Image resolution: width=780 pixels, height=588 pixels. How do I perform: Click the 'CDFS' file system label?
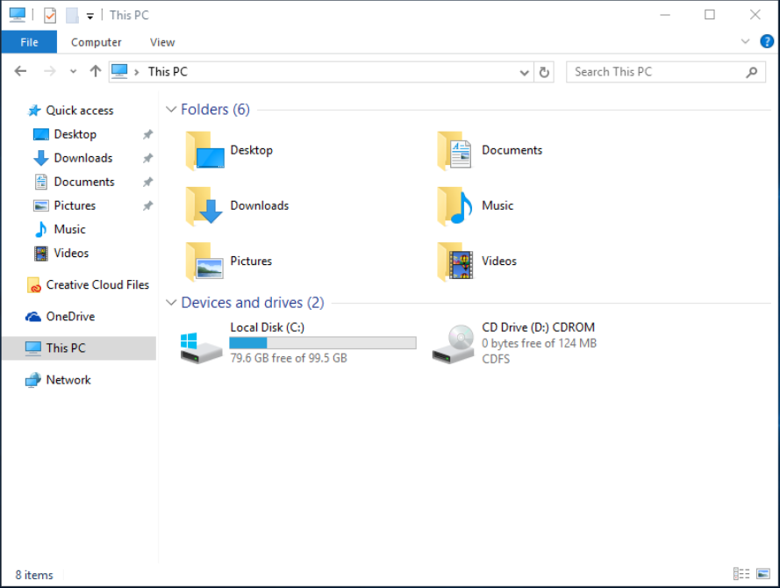point(496,359)
